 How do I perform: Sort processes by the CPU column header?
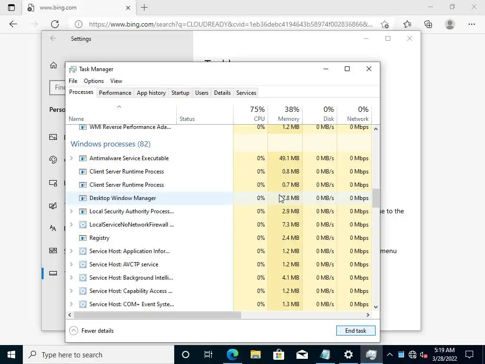click(251, 114)
